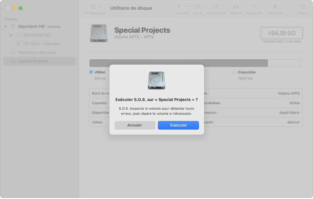Click the '79,57 Go' available value

[245, 79]
